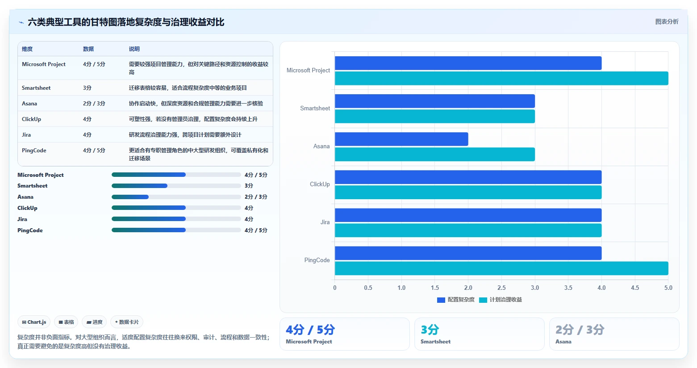Screen dimensions: 697x368
Task: Select the ClickUp table row name
Action: (31, 119)
